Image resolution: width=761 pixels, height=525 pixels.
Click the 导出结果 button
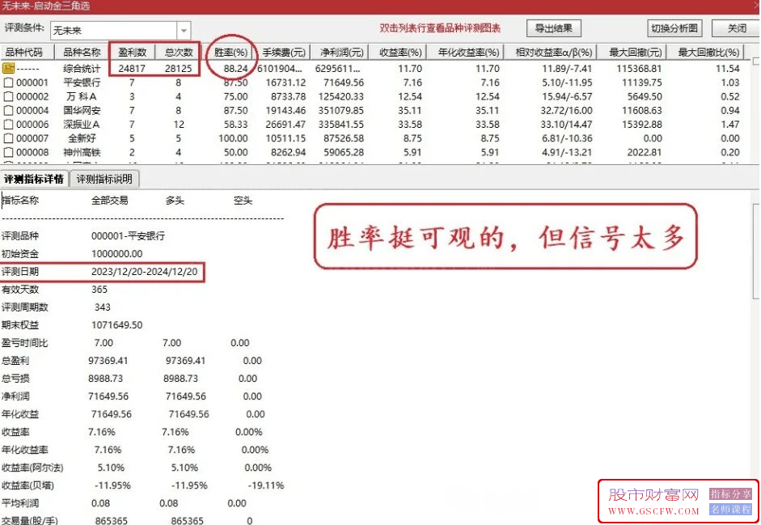click(x=554, y=28)
